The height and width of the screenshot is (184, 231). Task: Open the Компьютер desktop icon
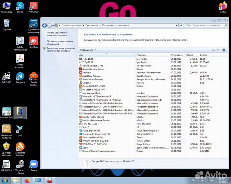tap(7, 7)
